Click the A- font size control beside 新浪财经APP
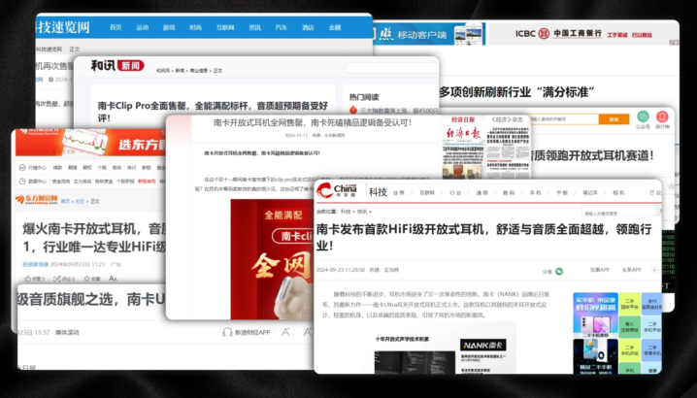 (285, 332)
